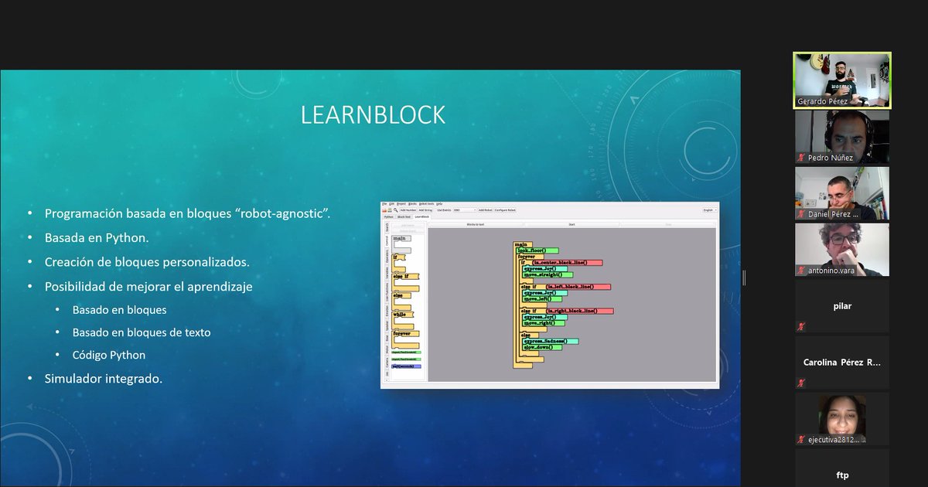Switch to the Python tab in LearnBlock

pos(388,216)
